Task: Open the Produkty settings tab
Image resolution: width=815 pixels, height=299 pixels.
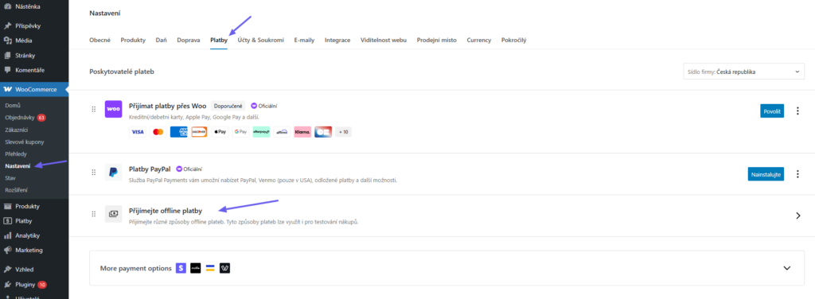Action: point(133,40)
